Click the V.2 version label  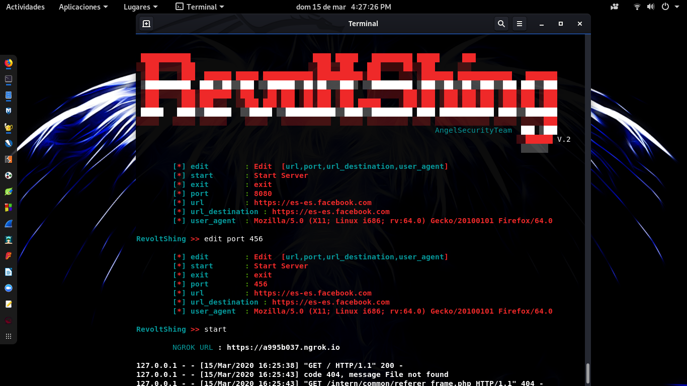coord(564,139)
